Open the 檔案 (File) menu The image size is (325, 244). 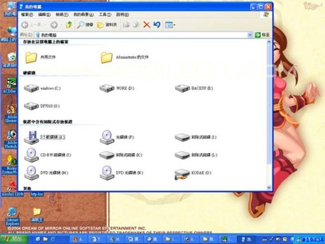point(27,15)
